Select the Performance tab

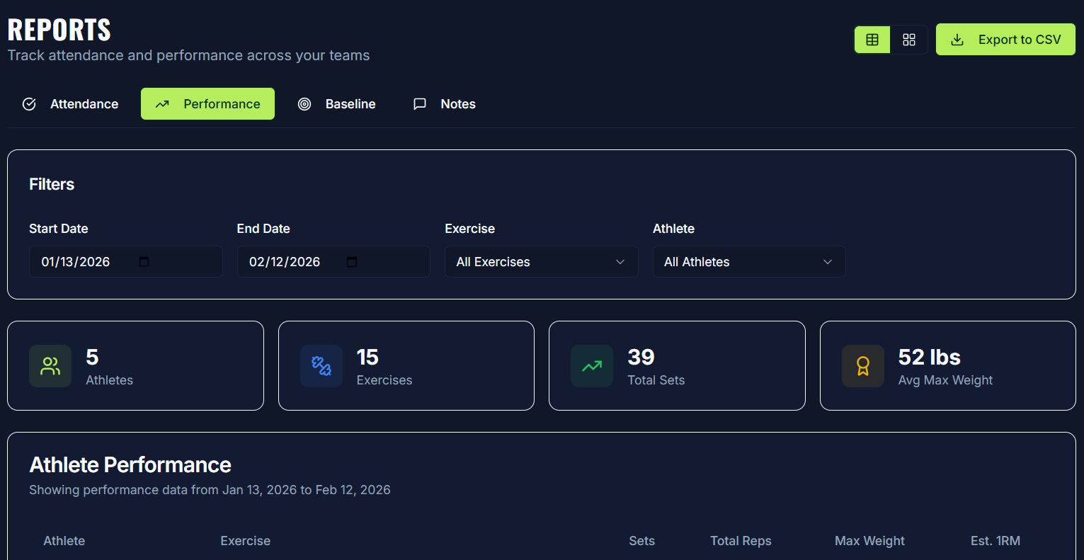[x=207, y=104]
